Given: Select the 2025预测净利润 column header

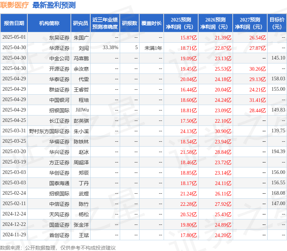Looking at the screenshot, I should pos(181,23).
